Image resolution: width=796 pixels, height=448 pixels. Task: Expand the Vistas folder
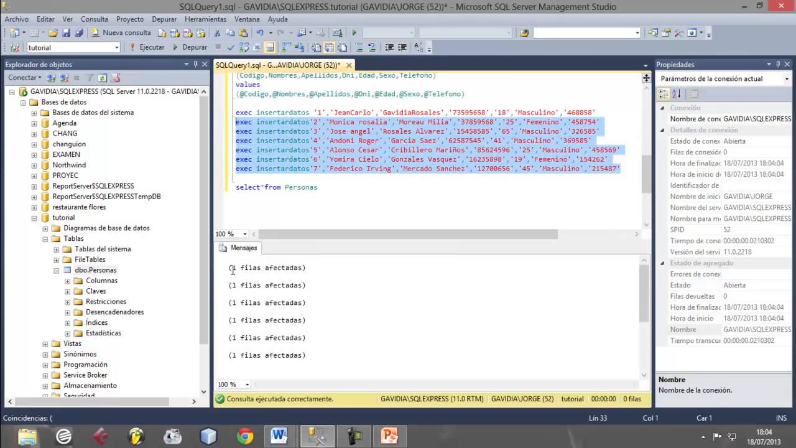click(x=45, y=343)
